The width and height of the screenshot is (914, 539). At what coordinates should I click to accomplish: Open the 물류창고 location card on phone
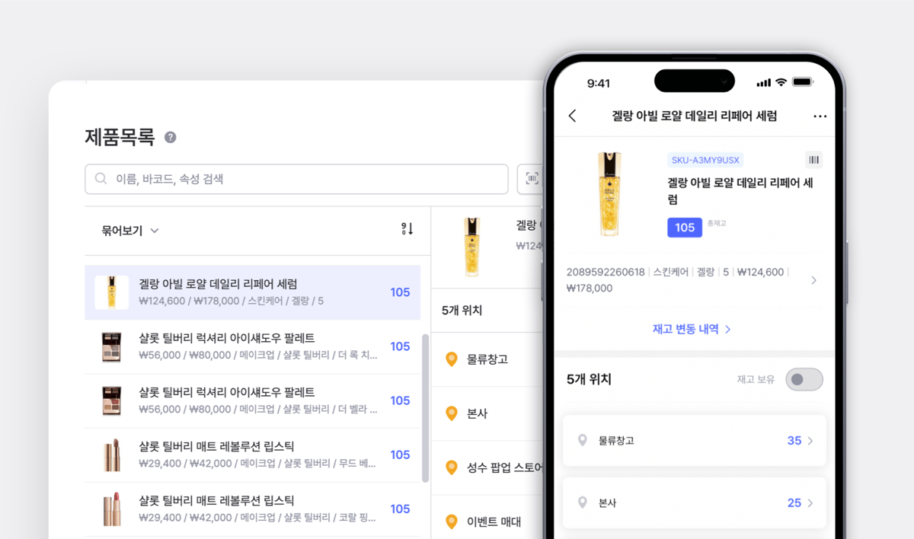click(x=694, y=441)
